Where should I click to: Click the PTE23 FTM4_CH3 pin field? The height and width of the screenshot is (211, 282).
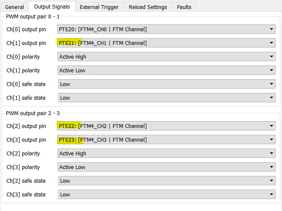tap(162, 140)
